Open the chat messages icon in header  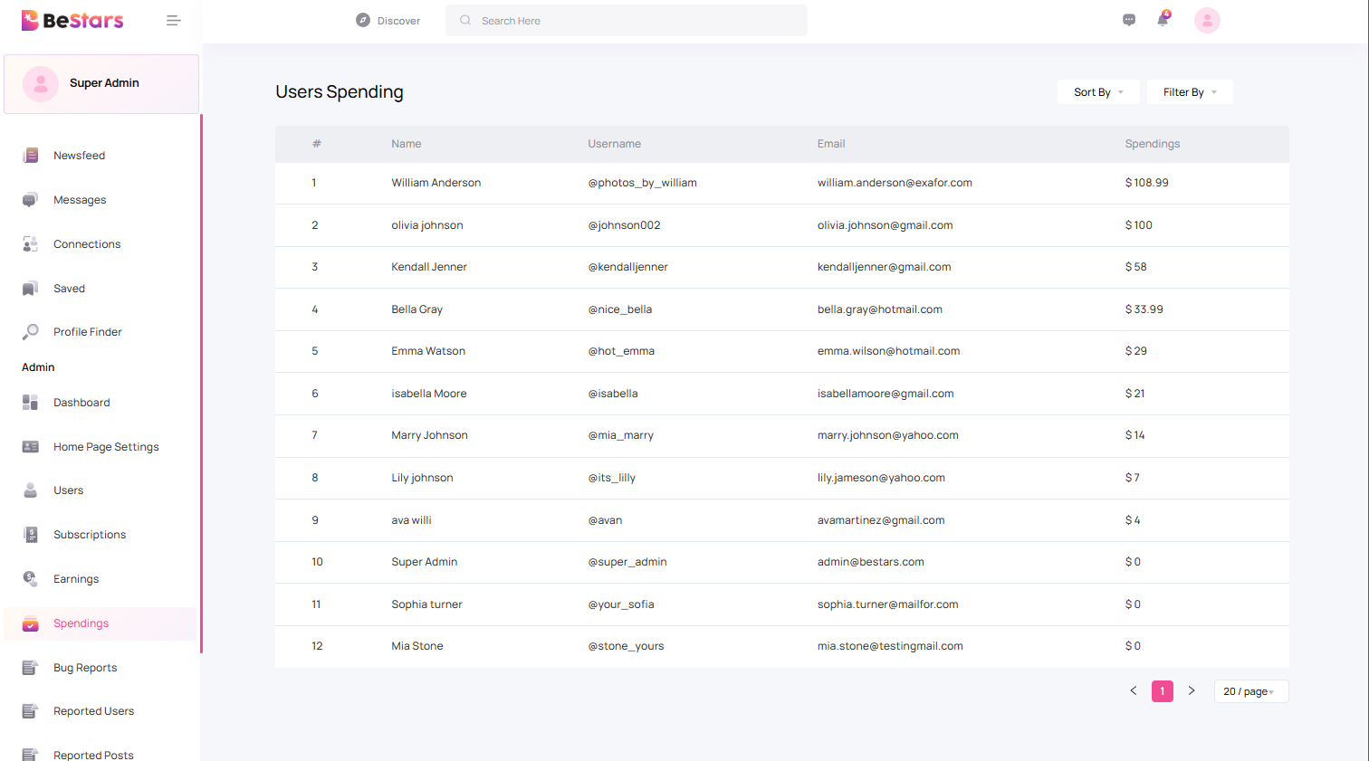(x=1129, y=20)
